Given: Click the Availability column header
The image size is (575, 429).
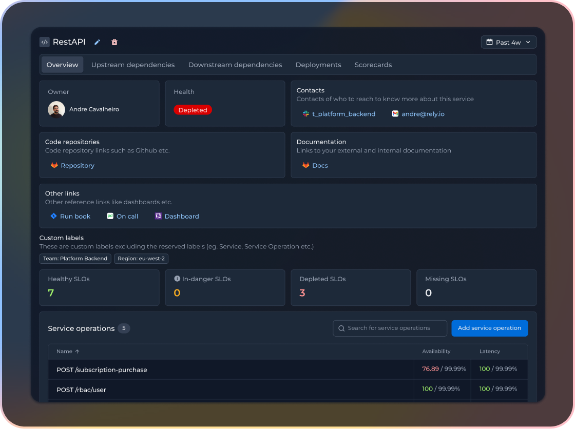Looking at the screenshot, I should coord(436,352).
